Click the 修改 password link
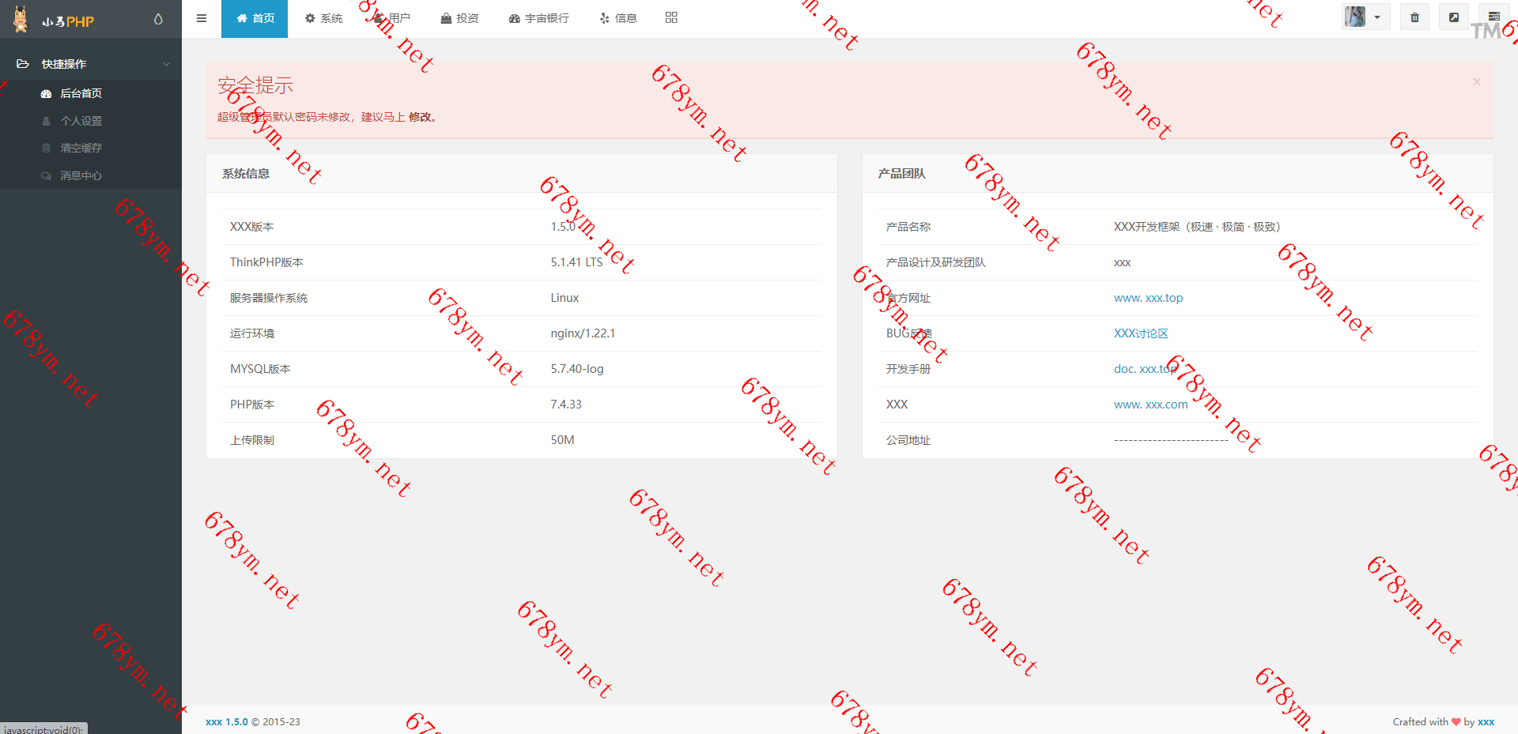The image size is (1518, 734). [x=420, y=117]
